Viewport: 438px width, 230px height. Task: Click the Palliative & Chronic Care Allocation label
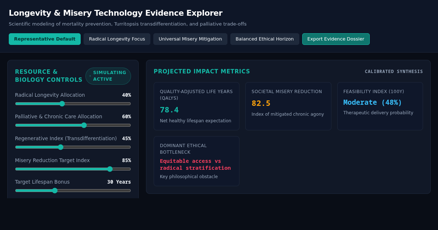[58, 116]
